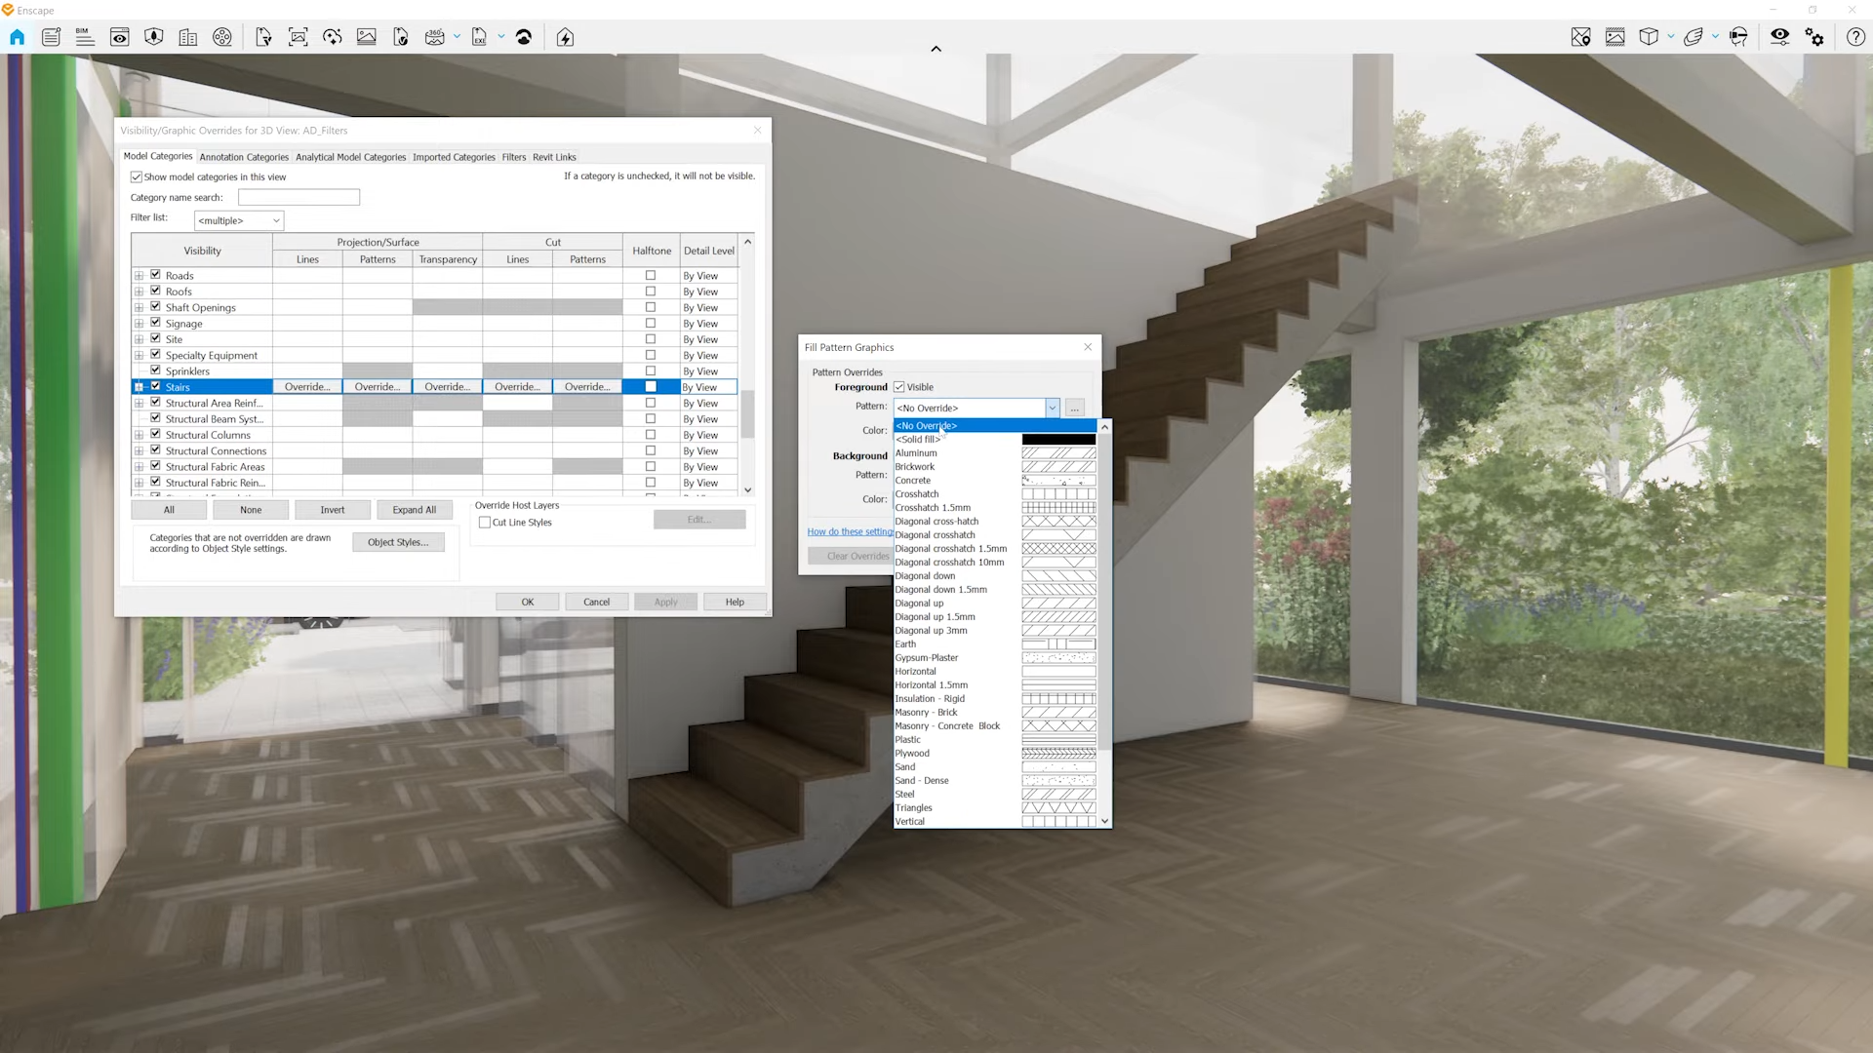
Task: Click the 360 panorama export icon
Action: click(435, 37)
